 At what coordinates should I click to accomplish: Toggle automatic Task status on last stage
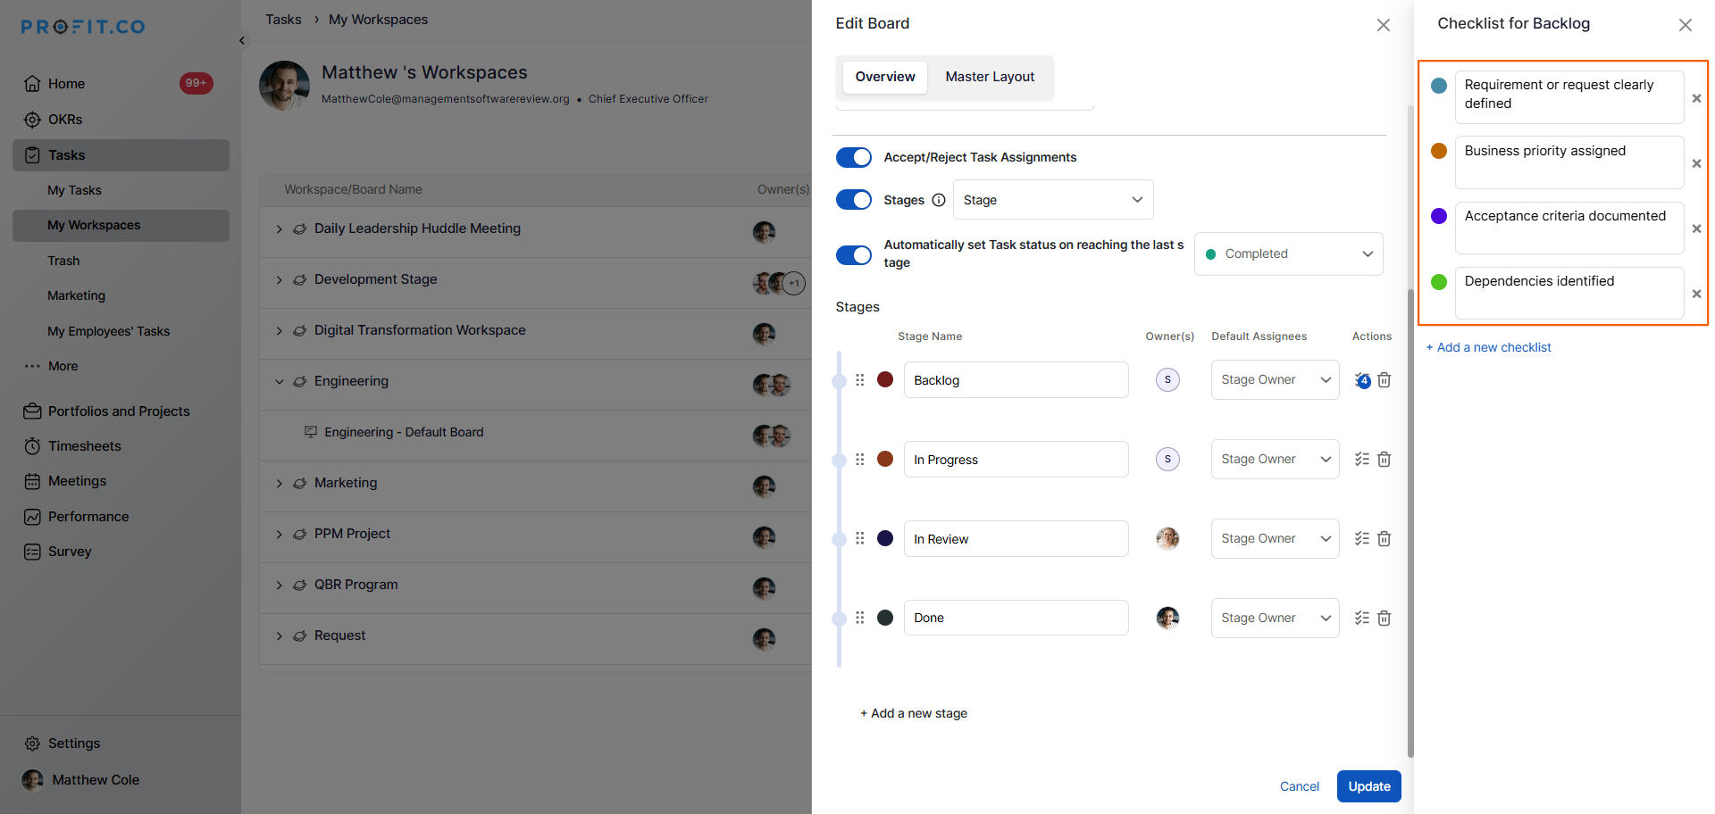tap(853, 255)
